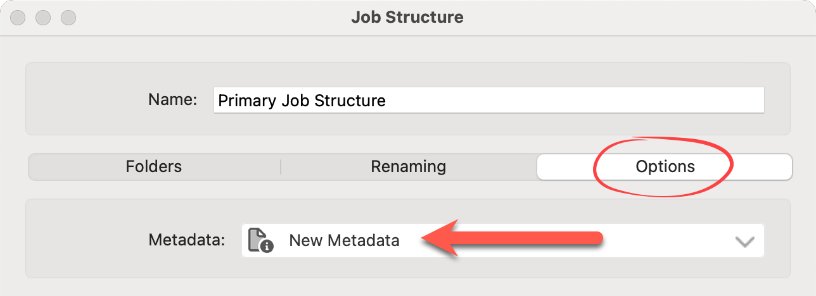The width and height of the screenshot is (816, 296).
Task: Select the Options tab
Action: (665, 167)
